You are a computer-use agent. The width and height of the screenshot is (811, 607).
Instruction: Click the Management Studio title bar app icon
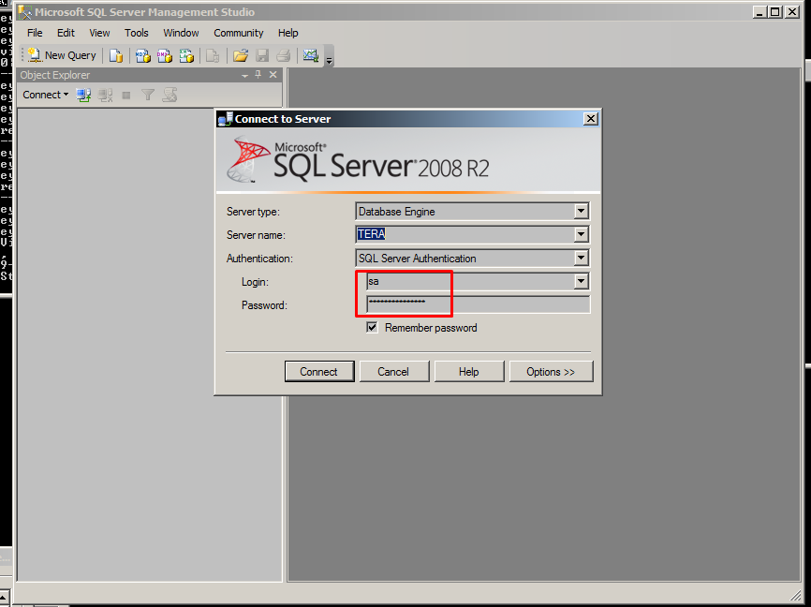coord(25,12)
